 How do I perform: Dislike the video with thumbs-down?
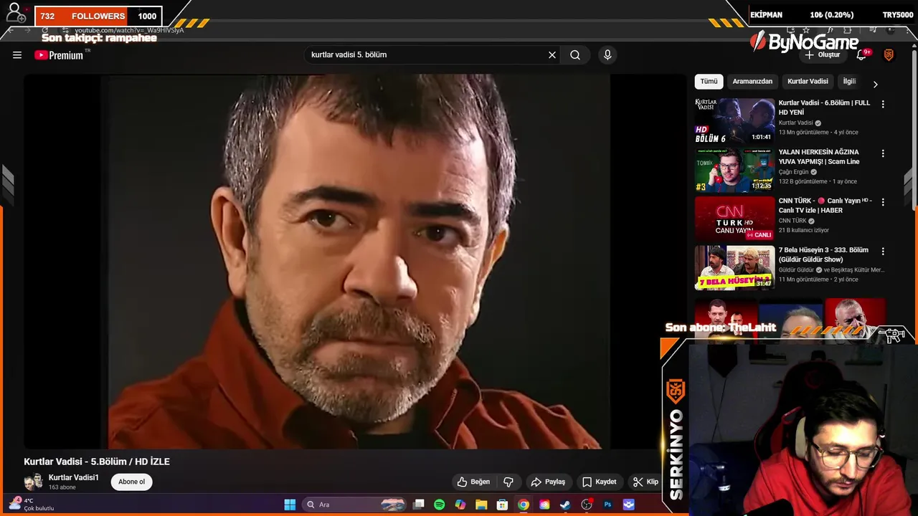[x=508, y=482]
